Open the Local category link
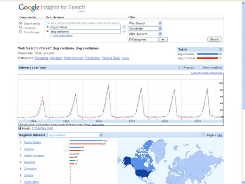Viewport: 245px width, 184px height. 126,58
